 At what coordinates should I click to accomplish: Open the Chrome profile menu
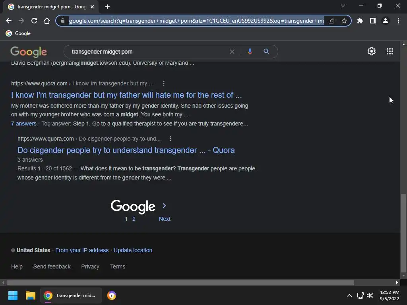(386, 21)
